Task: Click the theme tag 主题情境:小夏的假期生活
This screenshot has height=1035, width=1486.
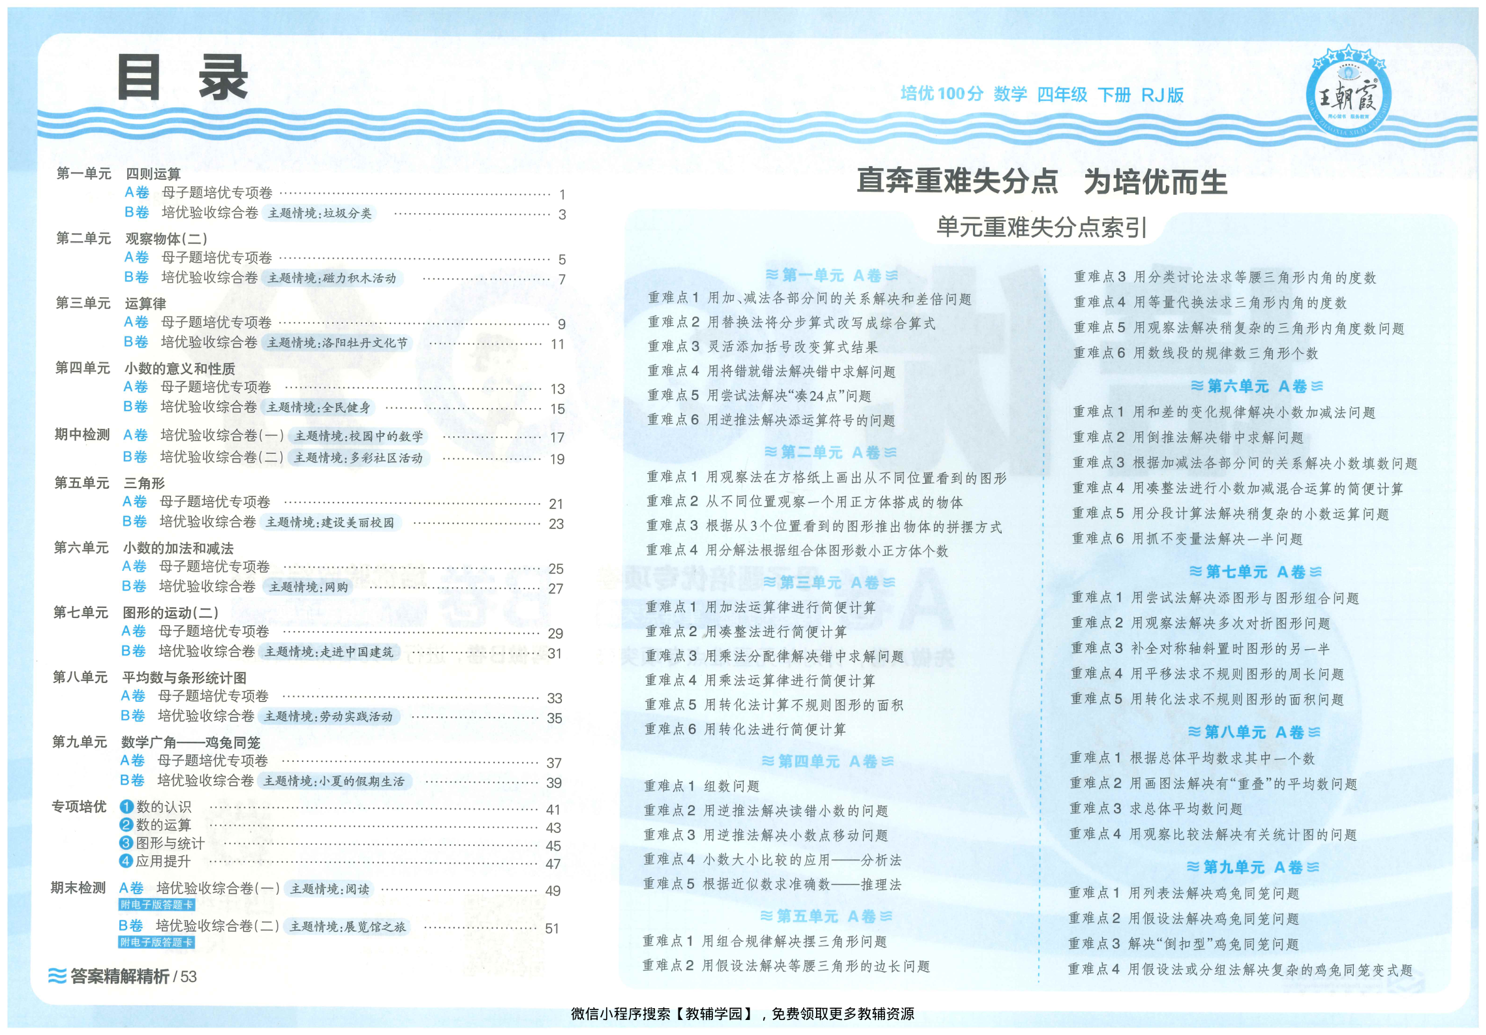Action: 334,781
